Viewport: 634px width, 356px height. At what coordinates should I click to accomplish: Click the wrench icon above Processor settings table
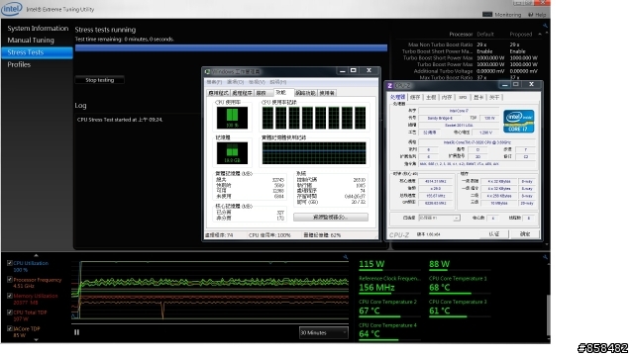tap(545, 26)
